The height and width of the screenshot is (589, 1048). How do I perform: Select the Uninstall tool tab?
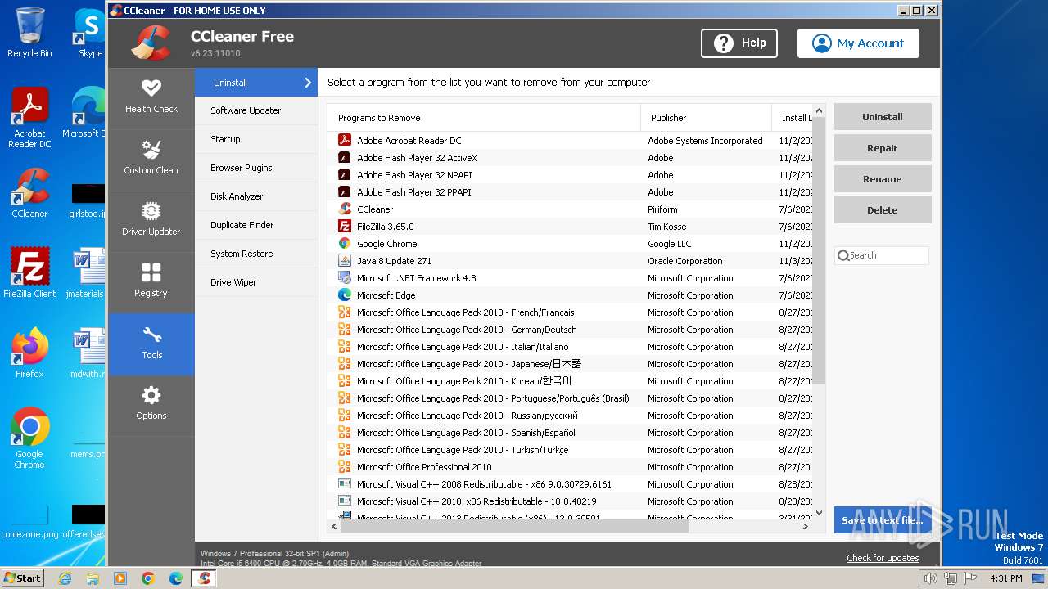pyautogui.click(x=256, y=83)
